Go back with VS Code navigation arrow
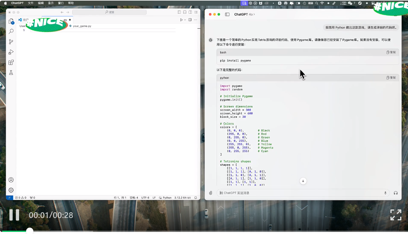 62,12
